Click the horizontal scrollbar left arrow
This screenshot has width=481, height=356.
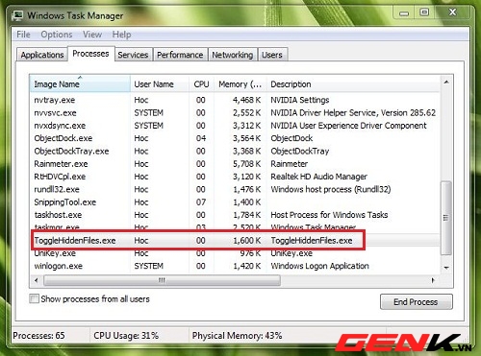37,280
